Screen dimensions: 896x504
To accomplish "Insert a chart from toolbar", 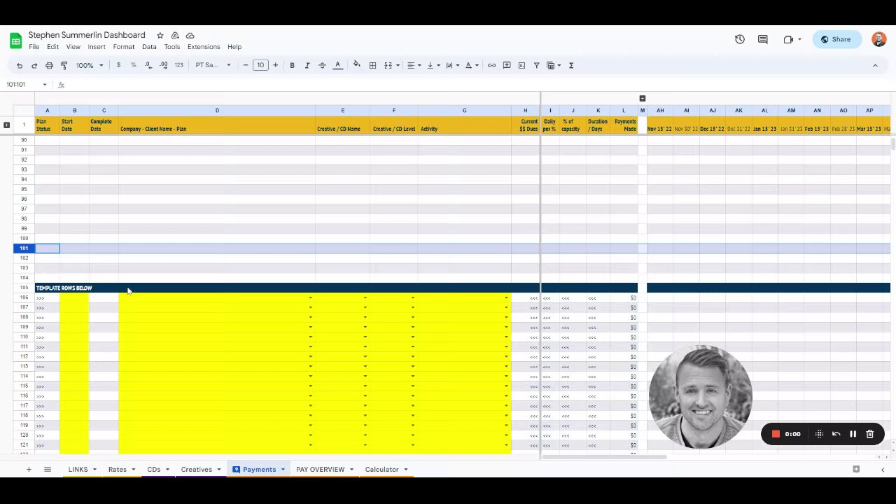I will click(x=521, y=65).
